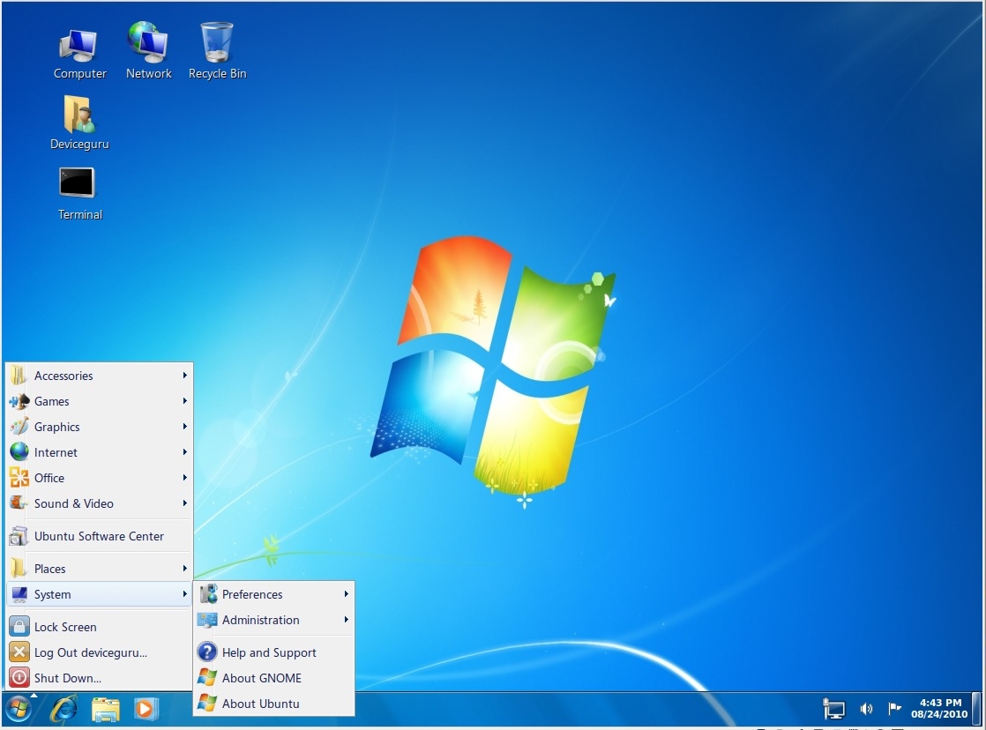Choose Help and Support entry

[273, 652]
